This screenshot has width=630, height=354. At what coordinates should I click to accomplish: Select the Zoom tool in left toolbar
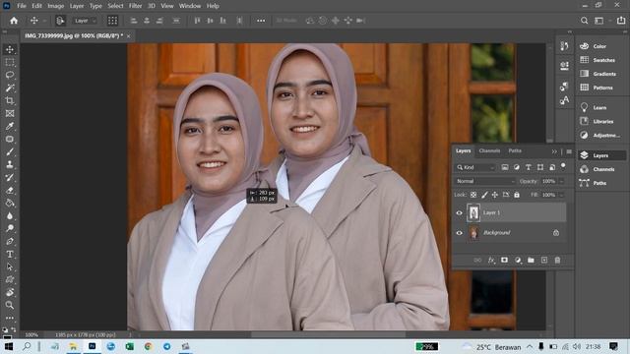[x=10, y=305]
